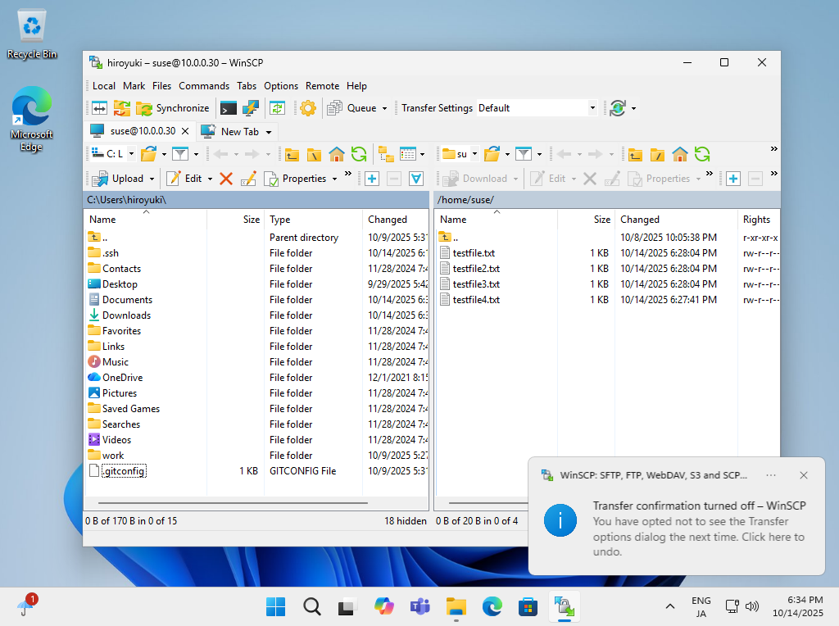Toggle synchronized browsing in toolbar

(278, 108)
